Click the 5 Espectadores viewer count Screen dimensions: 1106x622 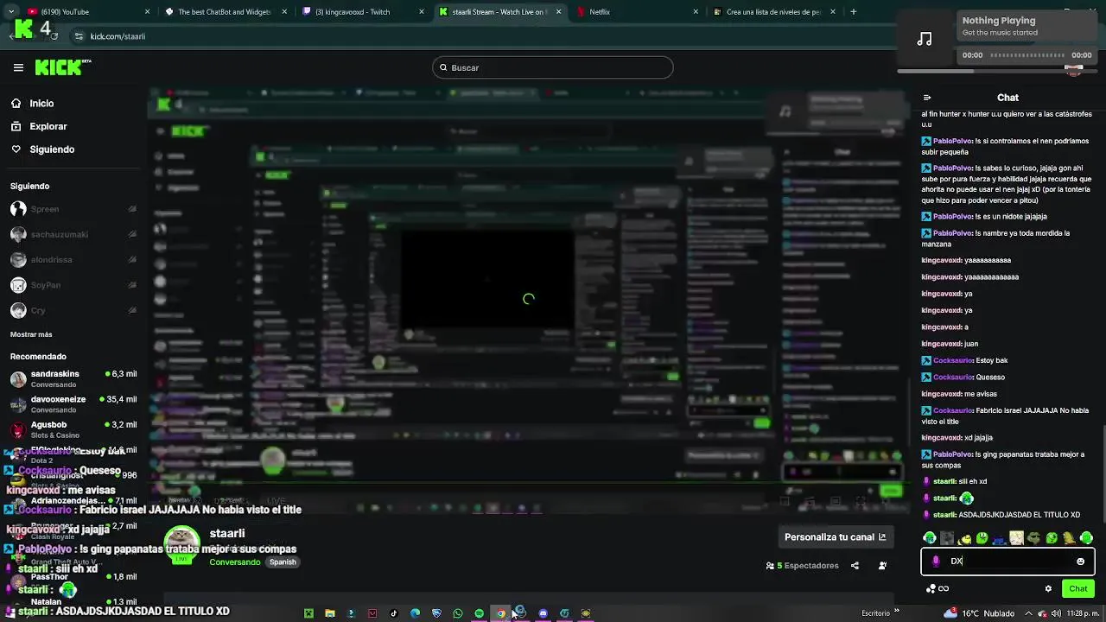click(803, 566)
